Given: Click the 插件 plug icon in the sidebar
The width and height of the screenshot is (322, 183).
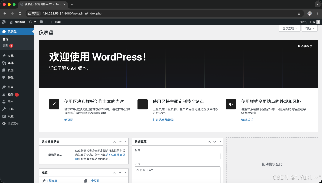Looking at the screenshot, I should 4,94.
